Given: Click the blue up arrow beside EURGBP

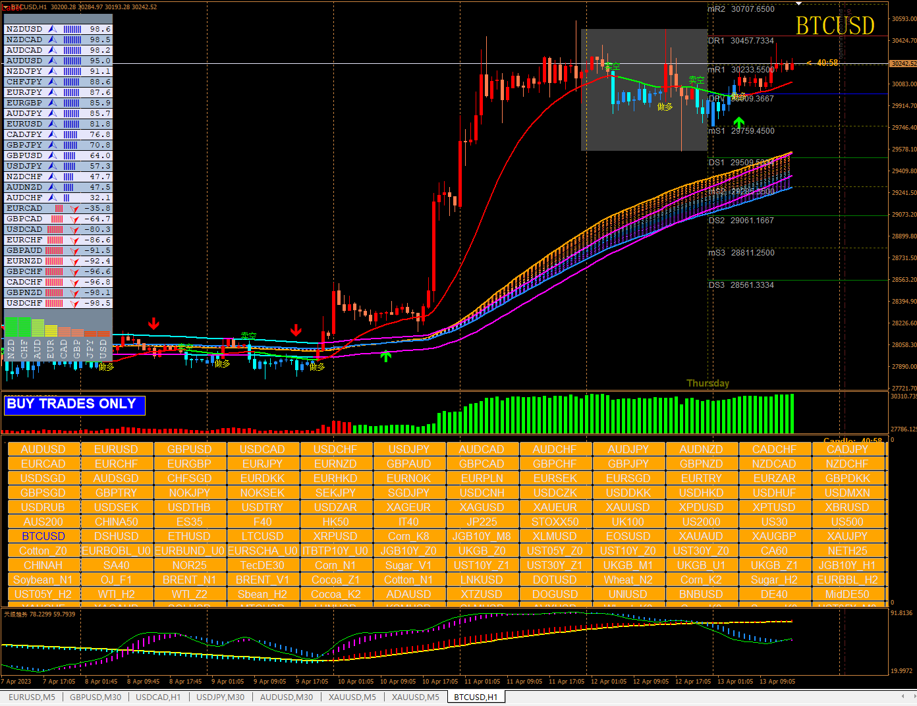Looking at the screenshot, I should pos(52,103).
